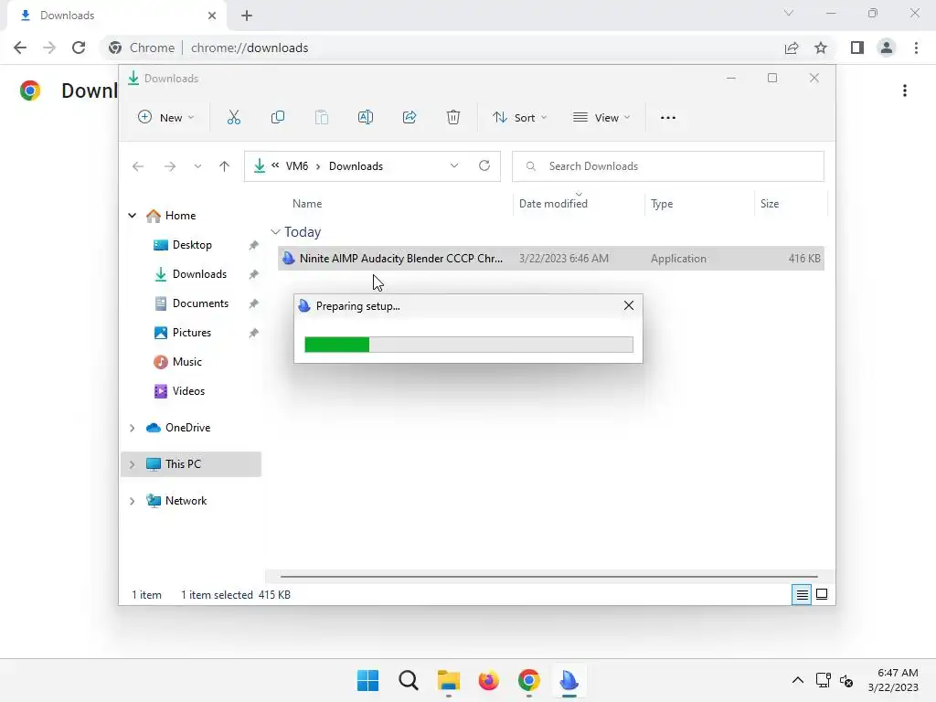Open the See more ellipsis in Explorer toolbar
Image resolution: width=936 pixels, height=702 pixels.
coord(668,118)
